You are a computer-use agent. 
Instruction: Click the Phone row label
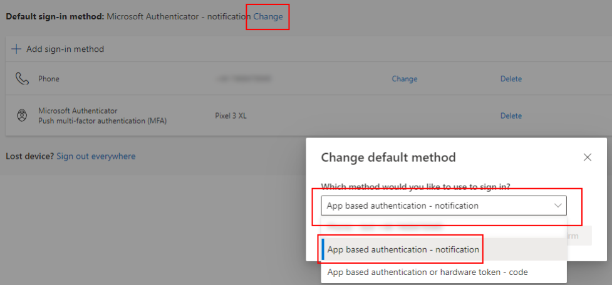pos(49,79)
